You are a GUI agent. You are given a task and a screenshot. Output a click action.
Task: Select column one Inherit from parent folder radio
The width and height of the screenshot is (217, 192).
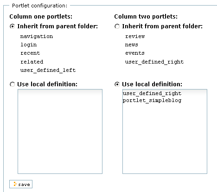[x=12, y=26]
